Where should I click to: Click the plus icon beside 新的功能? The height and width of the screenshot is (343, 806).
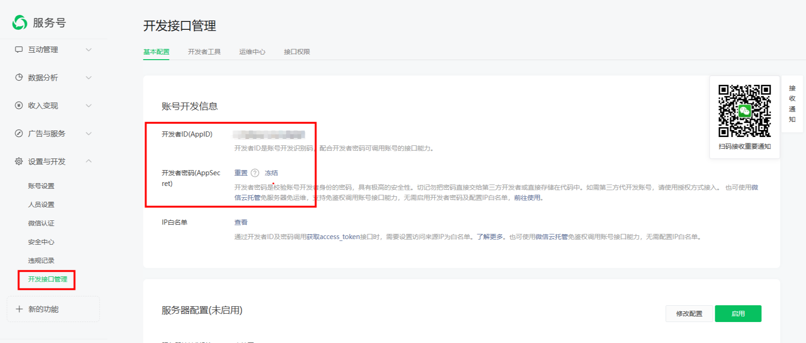point(19,309)
